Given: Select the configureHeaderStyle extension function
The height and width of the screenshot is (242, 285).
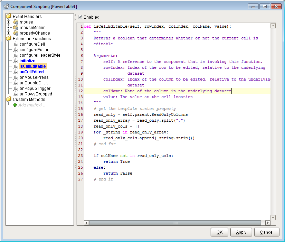Looking at the screenshot, I should 40,55.
